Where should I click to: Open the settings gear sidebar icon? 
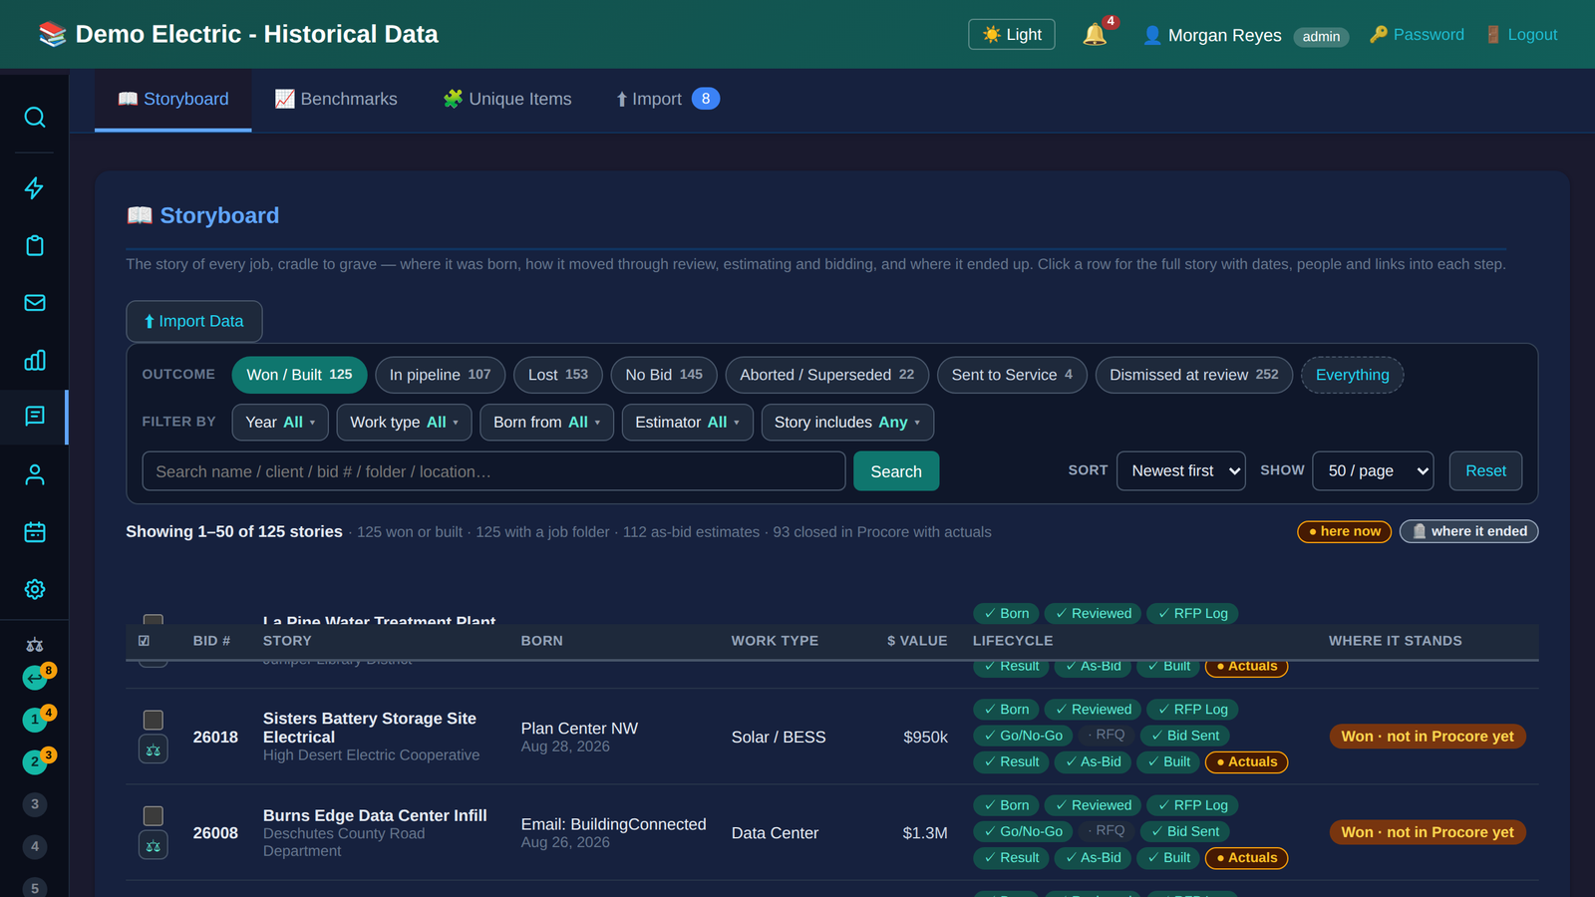pos(35,589)
